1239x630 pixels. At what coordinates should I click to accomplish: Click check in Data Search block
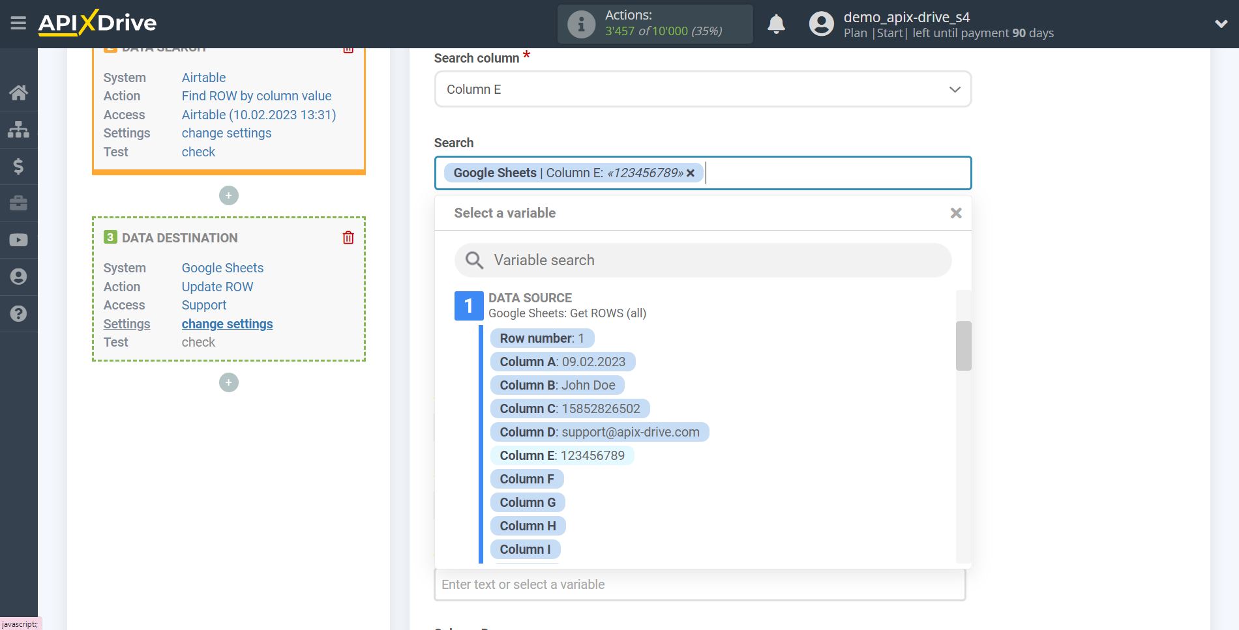pos(198,152)
